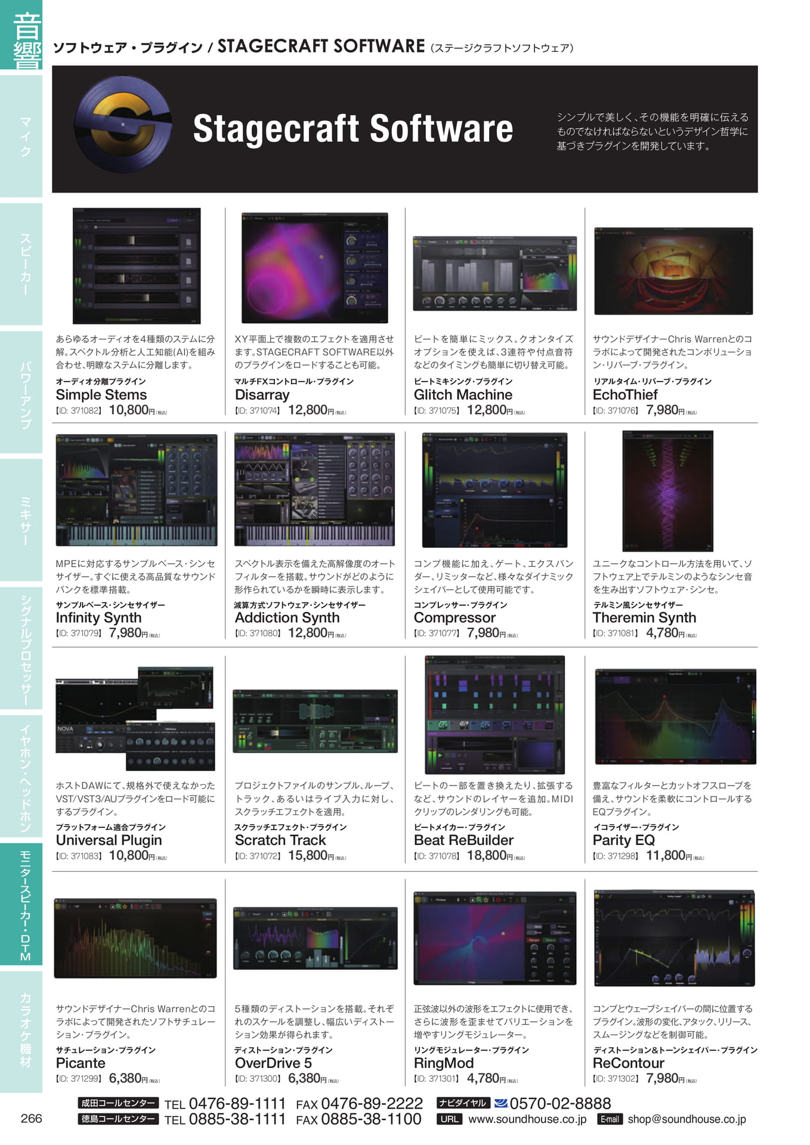
Task: View the Theremin Synth screenshot thumbnail
Action: [667, 491]
